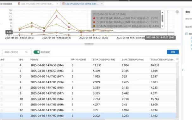The height and width of the screenshot is (120, 192).
Task: Click the operation icon in row 11
Action: click(2, 105)
